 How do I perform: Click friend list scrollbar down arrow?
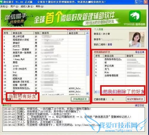(x=87, y=93)
